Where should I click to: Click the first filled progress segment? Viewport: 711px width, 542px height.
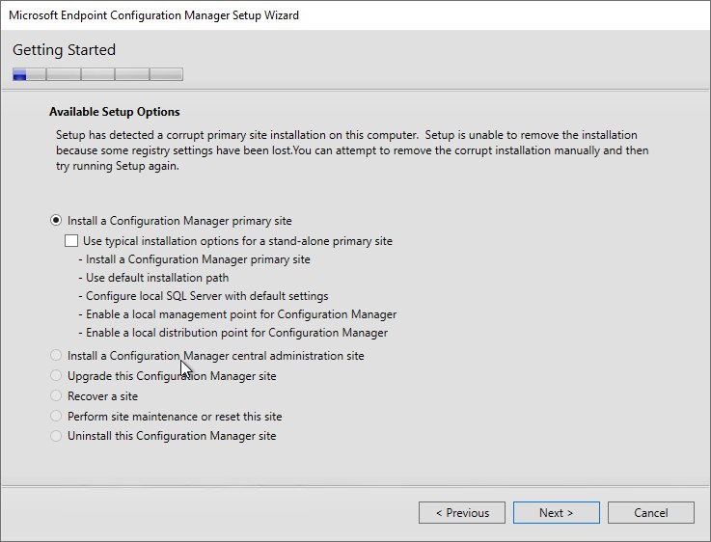[19, 74]
